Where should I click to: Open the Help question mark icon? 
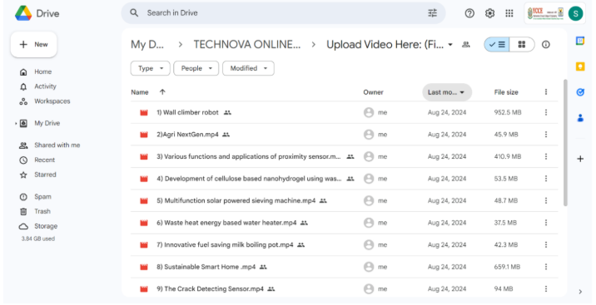[x=469, y=13]
